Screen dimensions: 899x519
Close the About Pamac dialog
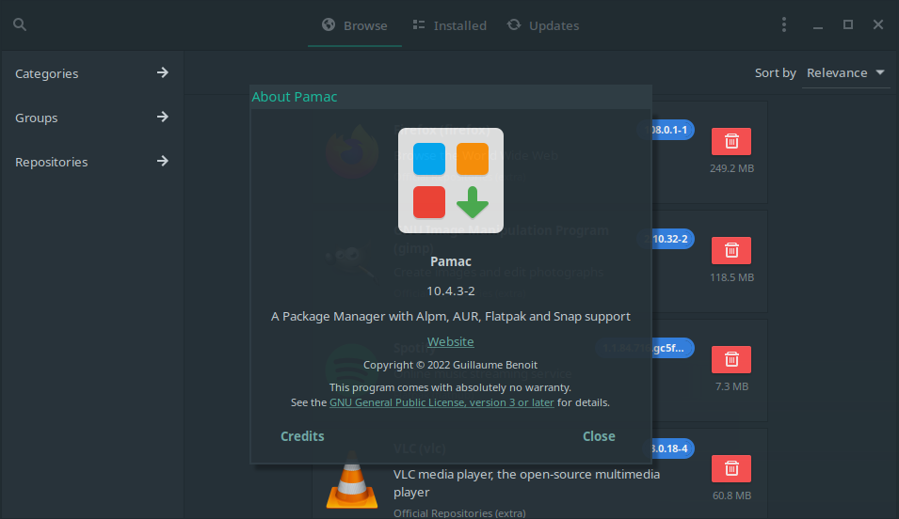(599, 436)
